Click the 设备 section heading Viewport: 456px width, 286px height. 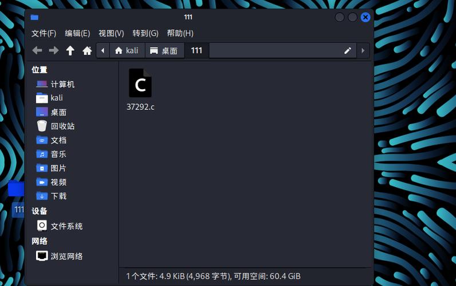[x=40, y=211]
